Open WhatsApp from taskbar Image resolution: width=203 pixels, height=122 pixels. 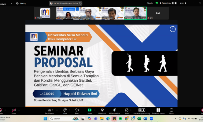click(133, 119)
